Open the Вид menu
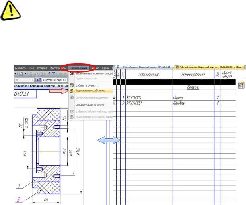Viewport: 246px width, 205px height. 31,68
